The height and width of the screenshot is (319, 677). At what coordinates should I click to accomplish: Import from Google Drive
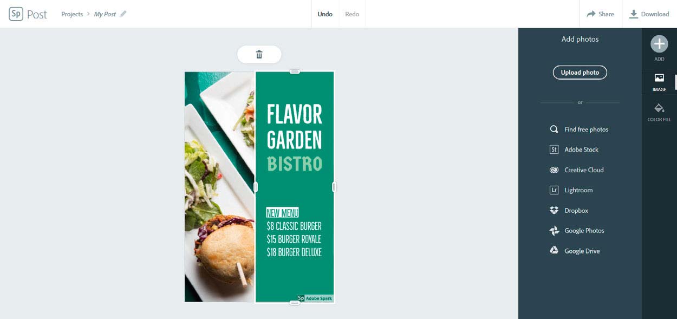[575, 251]
